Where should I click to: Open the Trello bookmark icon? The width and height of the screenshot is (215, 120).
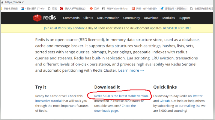point(22,8)
